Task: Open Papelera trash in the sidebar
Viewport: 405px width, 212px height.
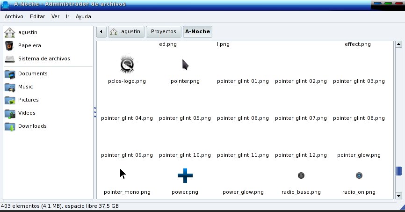Action: 29,46
